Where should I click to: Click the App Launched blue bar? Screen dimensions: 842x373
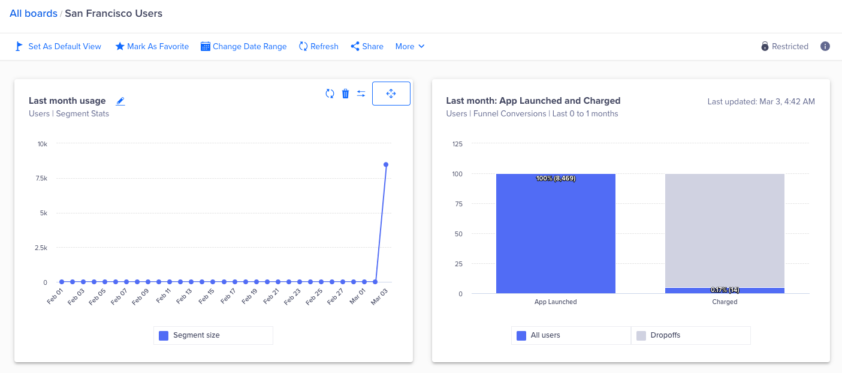click(x=556, y=234)
